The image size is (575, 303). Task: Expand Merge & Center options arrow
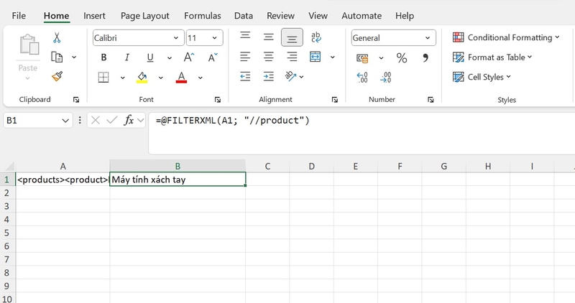[333, 57]
